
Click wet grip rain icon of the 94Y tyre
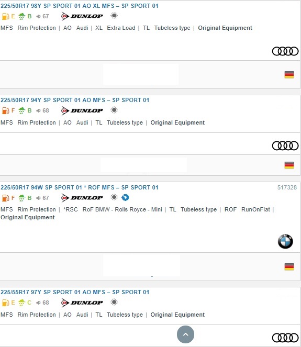tap(21, 110)
